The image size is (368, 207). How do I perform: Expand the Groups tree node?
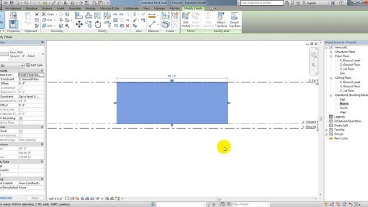coord(327,134)
